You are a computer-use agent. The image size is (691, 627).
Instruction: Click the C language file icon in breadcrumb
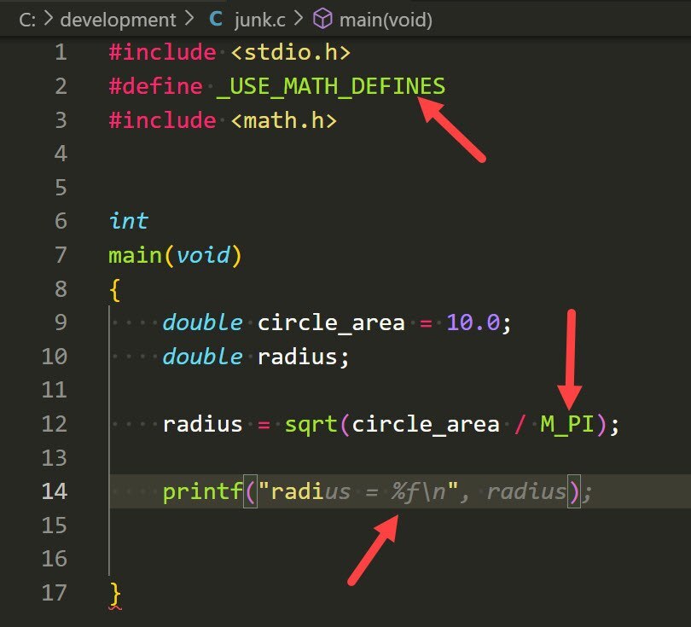point(216,19)
